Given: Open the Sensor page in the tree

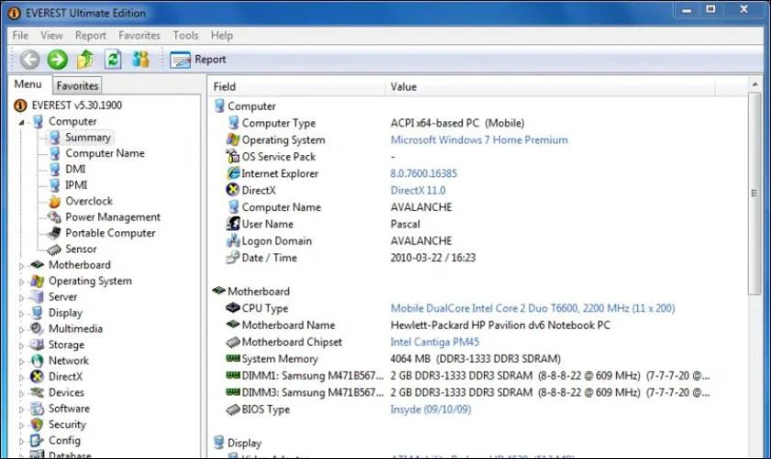Looking at the screenshot, I should (73, 249).
